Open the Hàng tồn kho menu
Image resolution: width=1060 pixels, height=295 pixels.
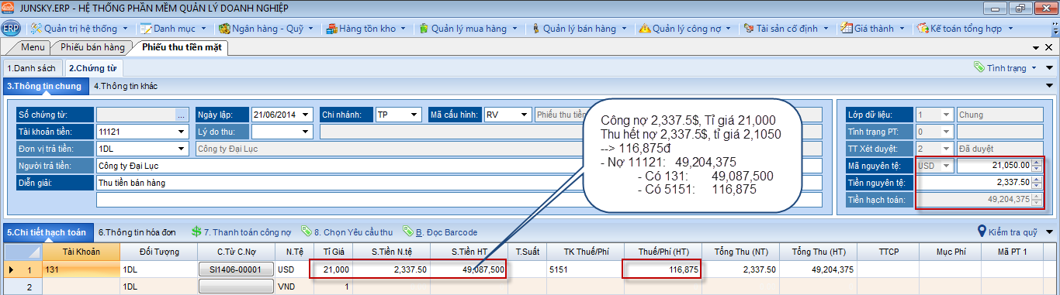[365, 29]
